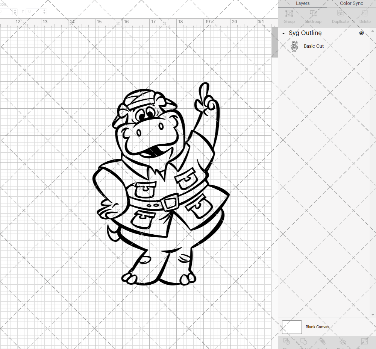Click the Attach paperclip icon

click(323, 341)
